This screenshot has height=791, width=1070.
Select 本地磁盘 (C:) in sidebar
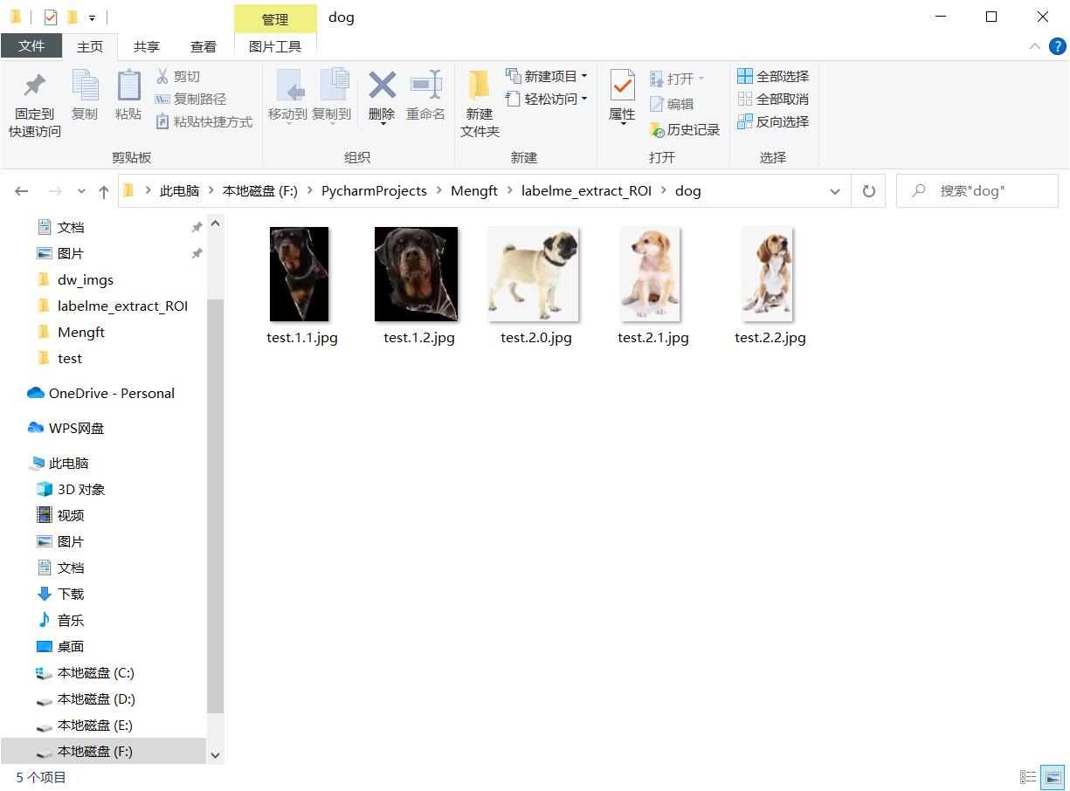(x=96, y=673)
